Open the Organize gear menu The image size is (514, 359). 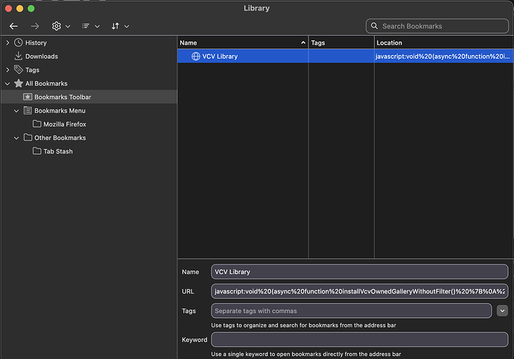[x=57, y=26]
